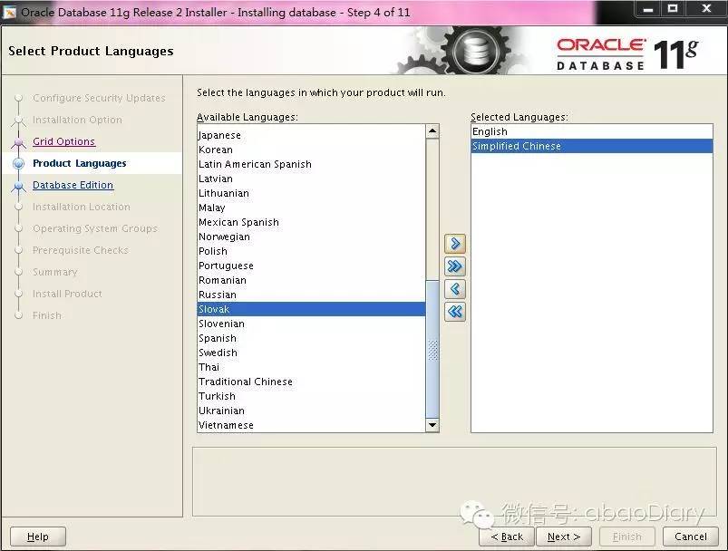Select Russian in Available Languages
The width and height of the screenshot is (728, 551).
(311, 295)
